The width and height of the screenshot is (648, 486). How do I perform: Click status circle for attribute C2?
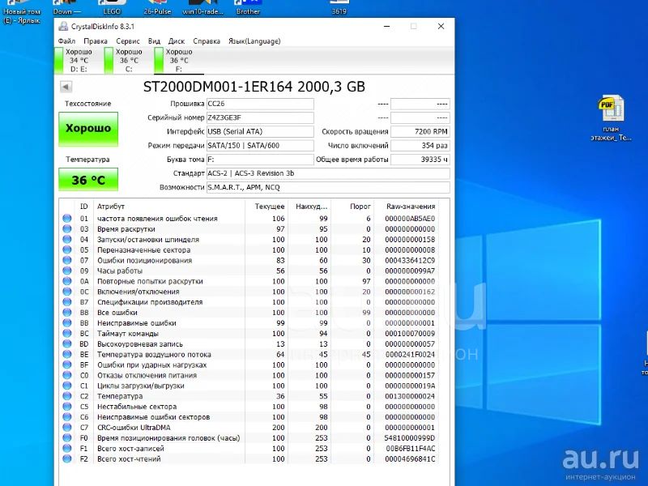pos(67,396)
